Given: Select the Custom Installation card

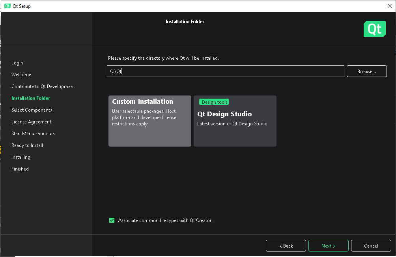Looking at the screenshot, I should [150, 121].
